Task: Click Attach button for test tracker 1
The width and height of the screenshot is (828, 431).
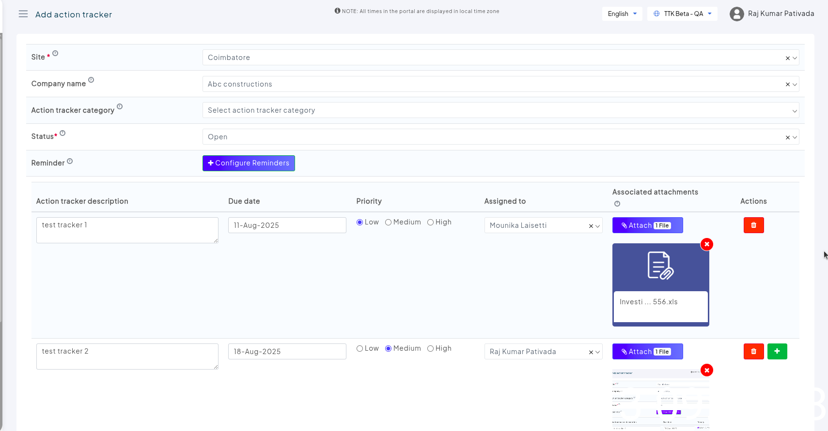Action: pos(647,225)
